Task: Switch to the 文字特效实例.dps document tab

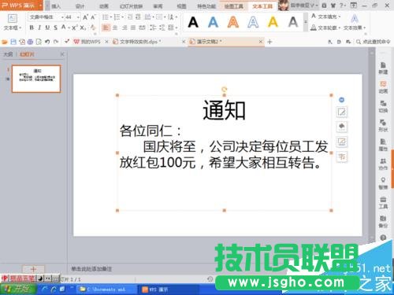Action: coord(138,42)
